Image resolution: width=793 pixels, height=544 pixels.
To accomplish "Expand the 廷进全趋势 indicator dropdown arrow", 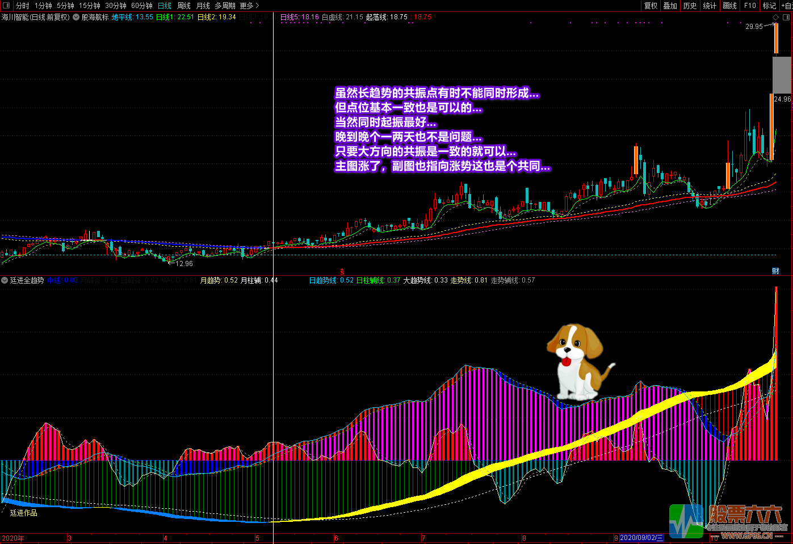I will click(5, 280).
